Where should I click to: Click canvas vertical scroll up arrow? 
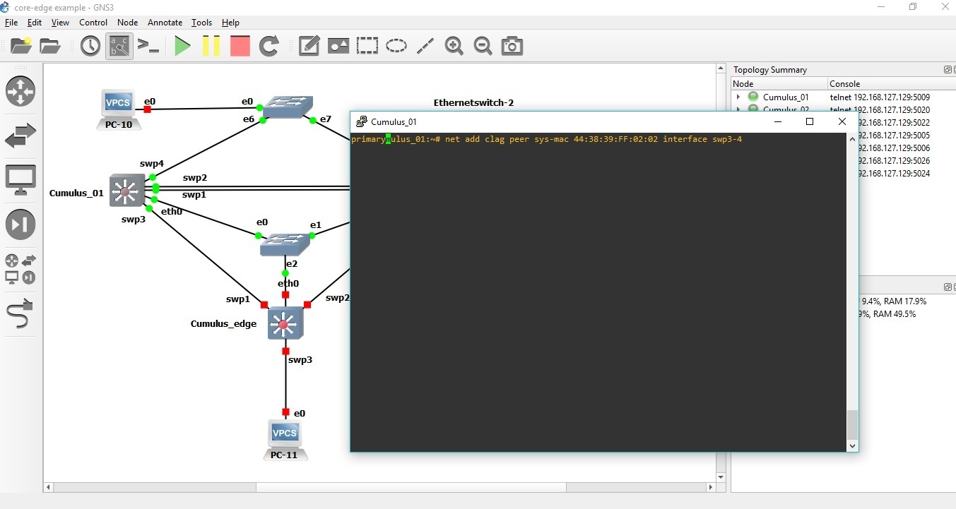tap(721, 68)
